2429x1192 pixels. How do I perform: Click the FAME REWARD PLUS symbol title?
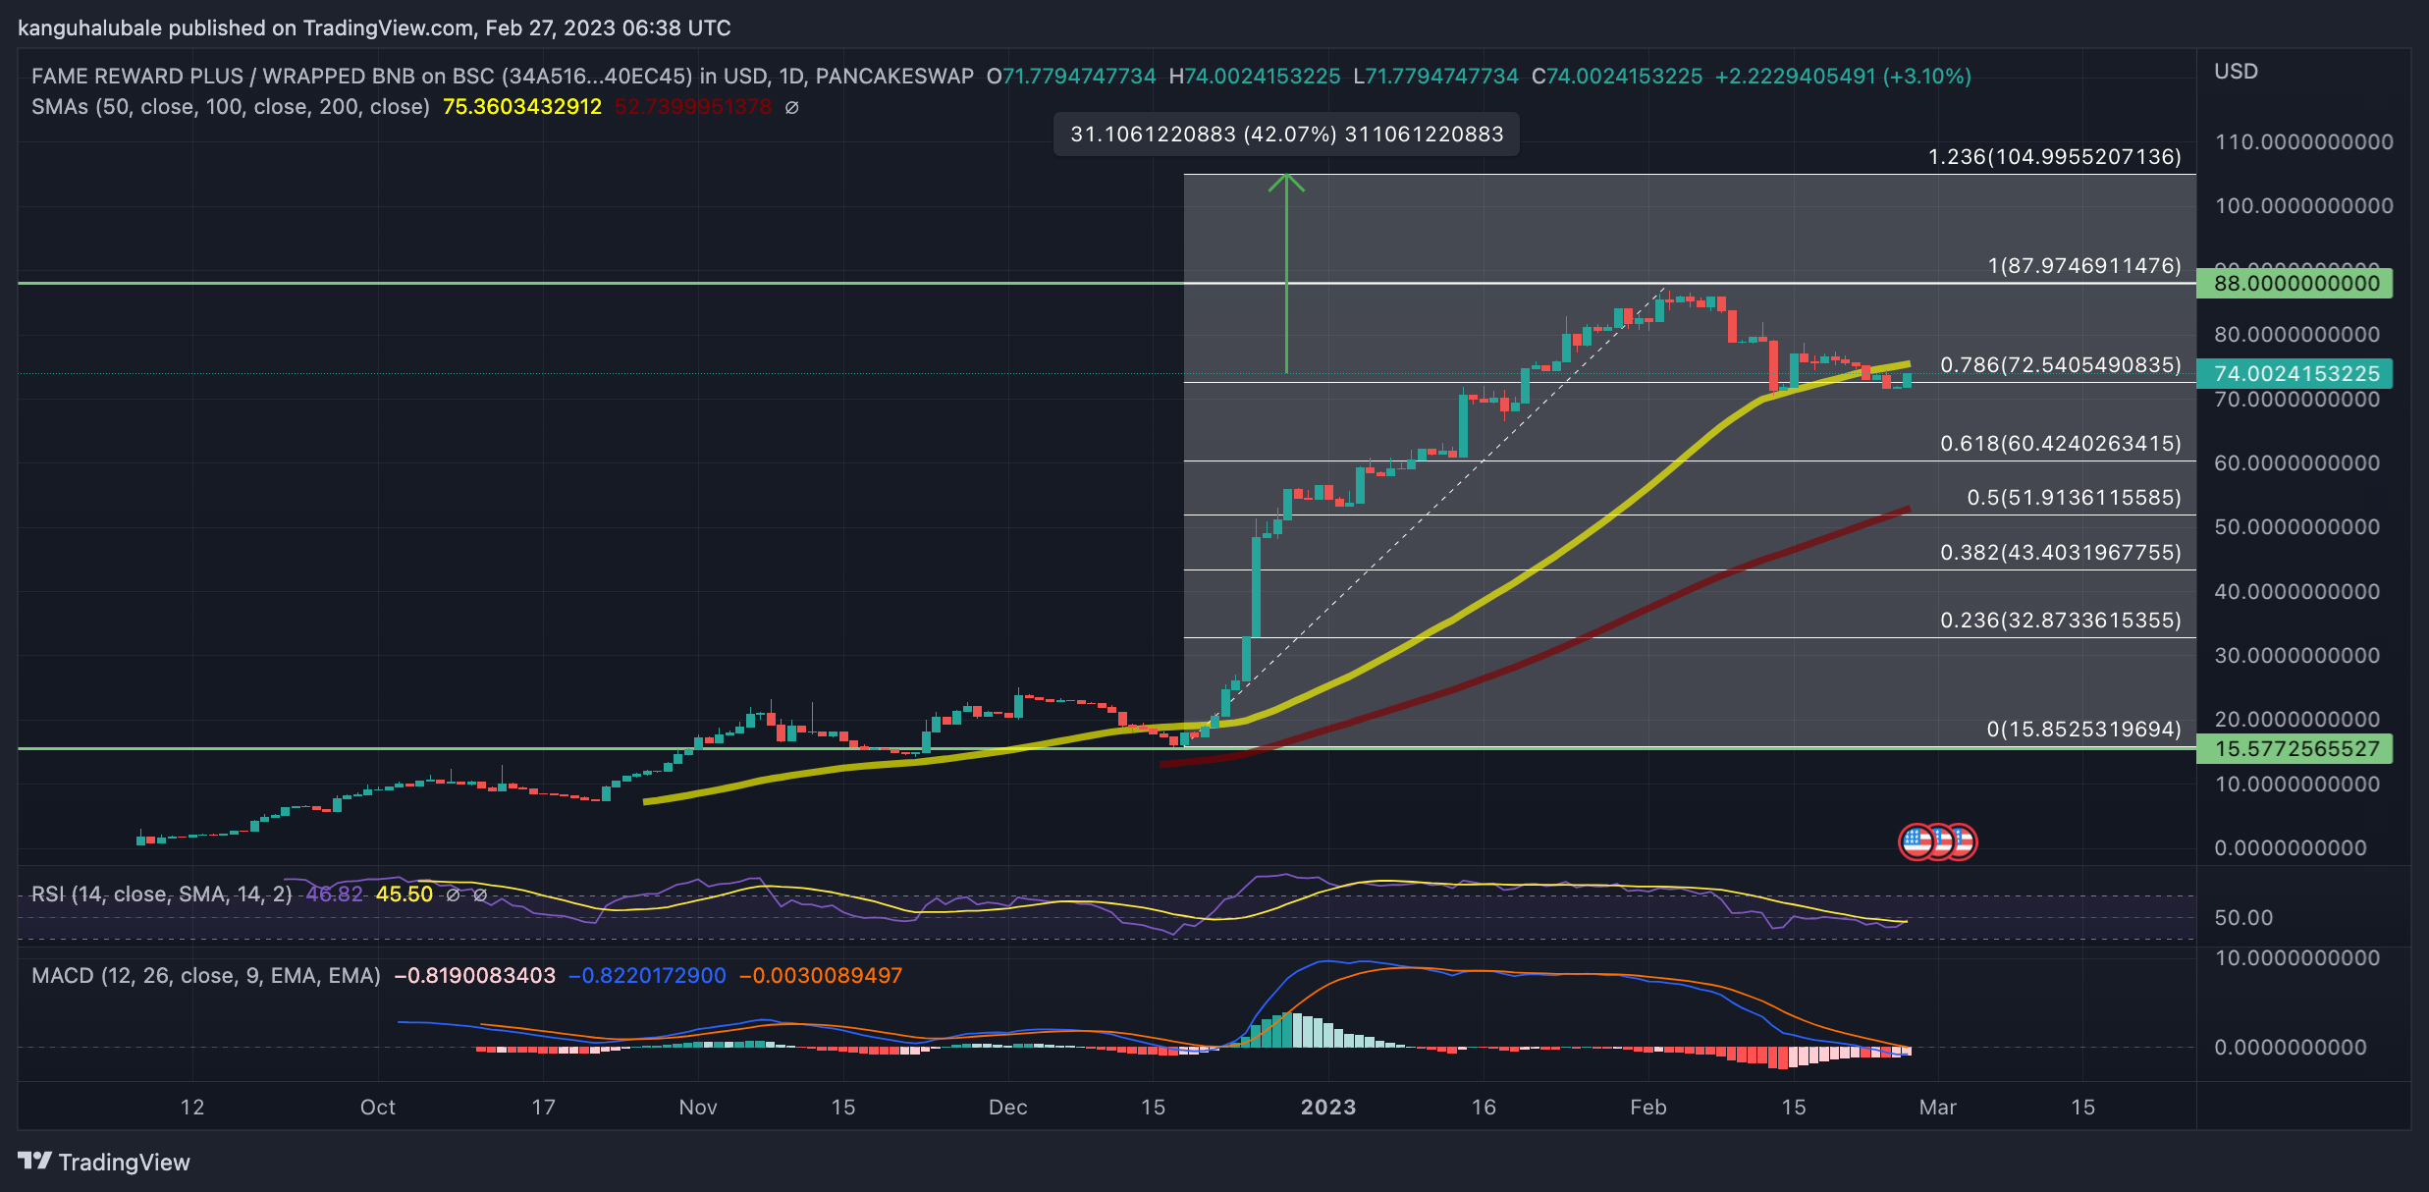503,77
